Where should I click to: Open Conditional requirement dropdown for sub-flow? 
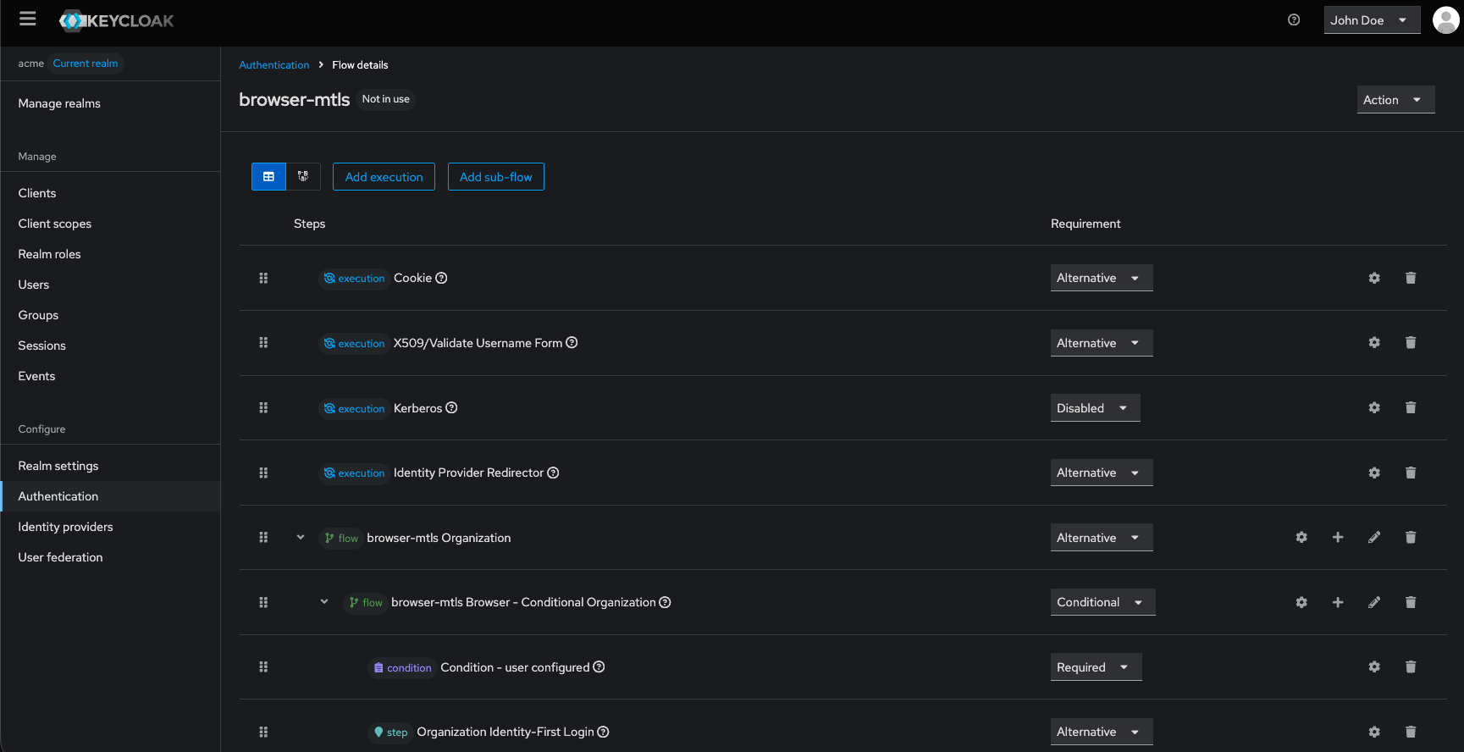point(1103,602)
